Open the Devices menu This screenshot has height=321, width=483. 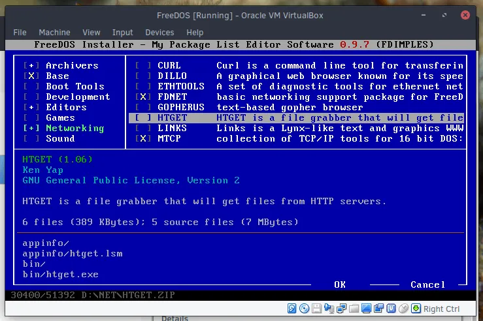coord(159,32)
